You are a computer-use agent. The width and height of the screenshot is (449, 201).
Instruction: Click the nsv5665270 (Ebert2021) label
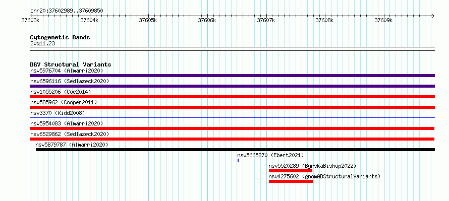click(x=270, y=155)
